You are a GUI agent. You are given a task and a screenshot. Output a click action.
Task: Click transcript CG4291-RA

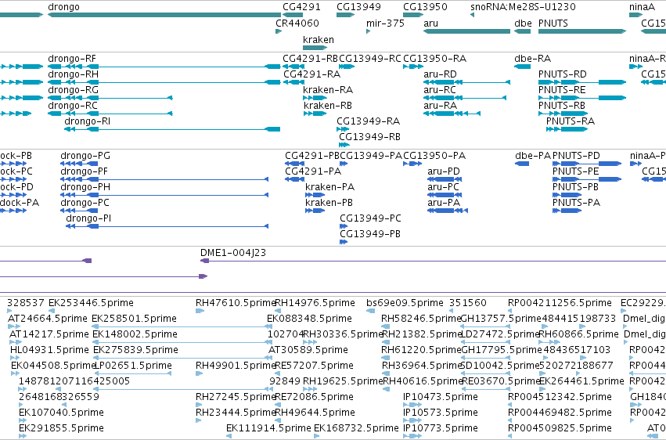coord(311,74)
